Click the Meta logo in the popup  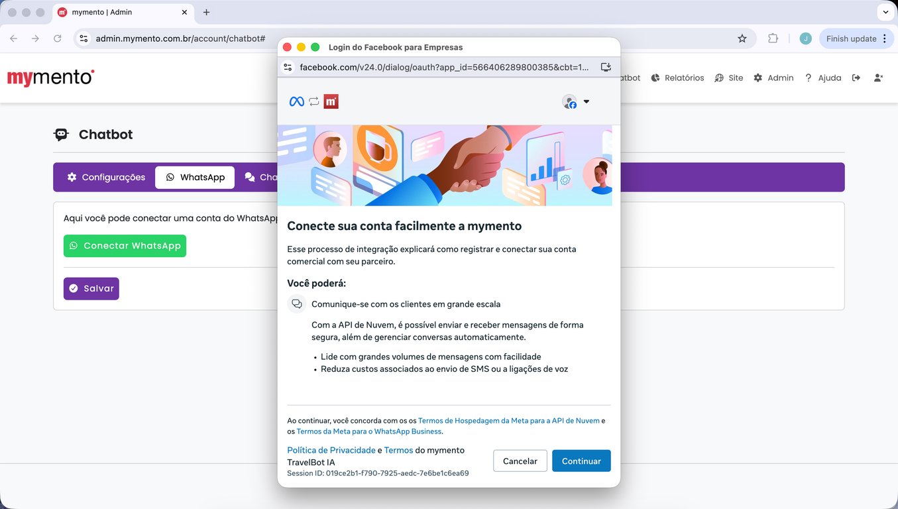pyautogui.click(x=297, y=101)
